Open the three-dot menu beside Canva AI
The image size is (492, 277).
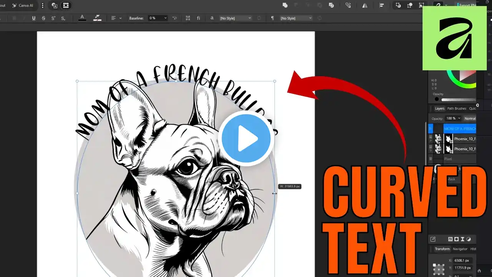(x=43, y=6)
